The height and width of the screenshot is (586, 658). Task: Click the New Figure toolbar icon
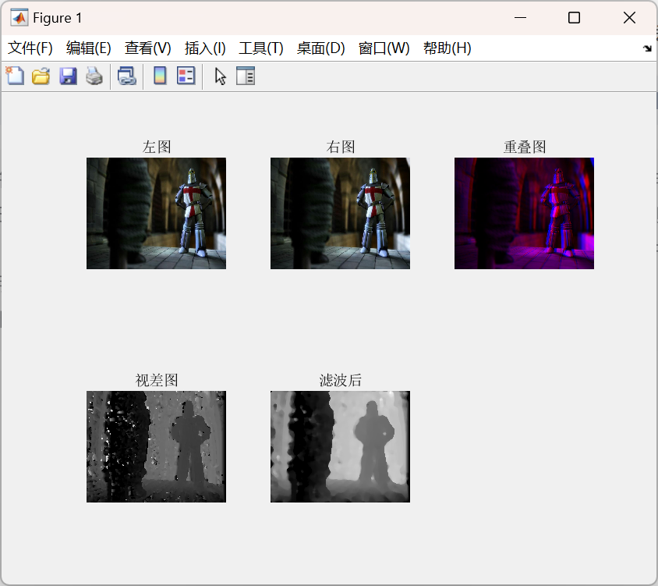point(15,76)
